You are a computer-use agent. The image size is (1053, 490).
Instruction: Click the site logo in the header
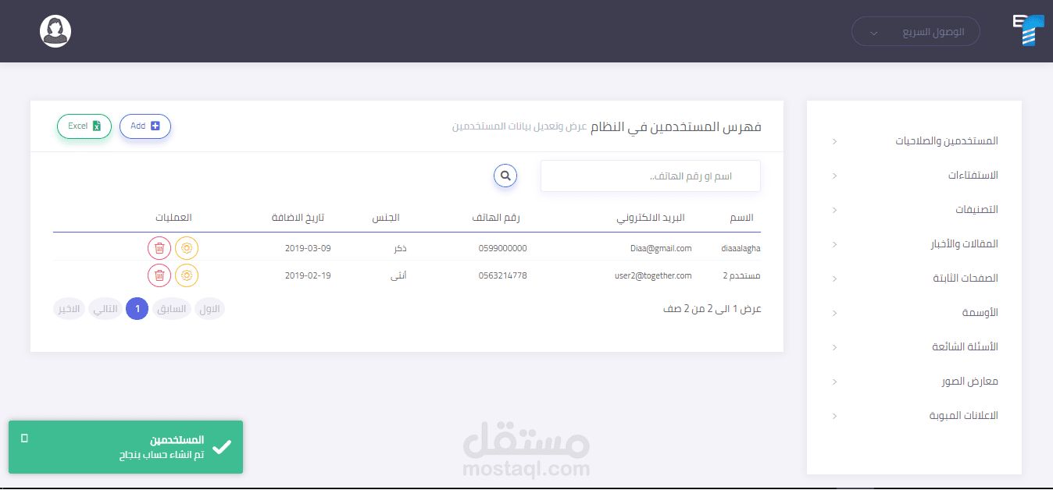1028,31
